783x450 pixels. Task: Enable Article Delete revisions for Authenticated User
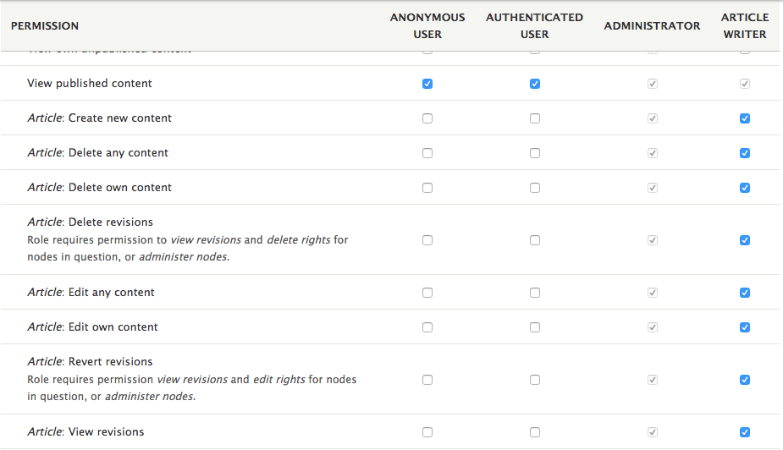click(535, 240)
